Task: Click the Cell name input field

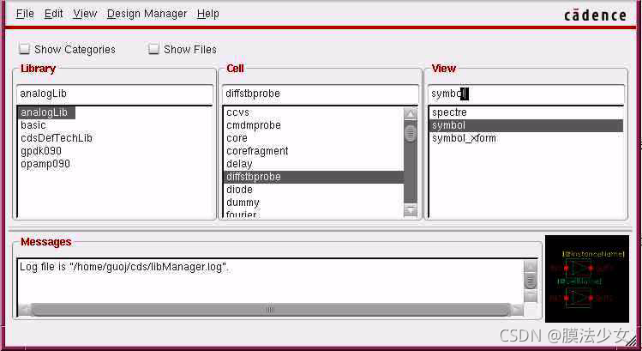Action: click(321, 94)
